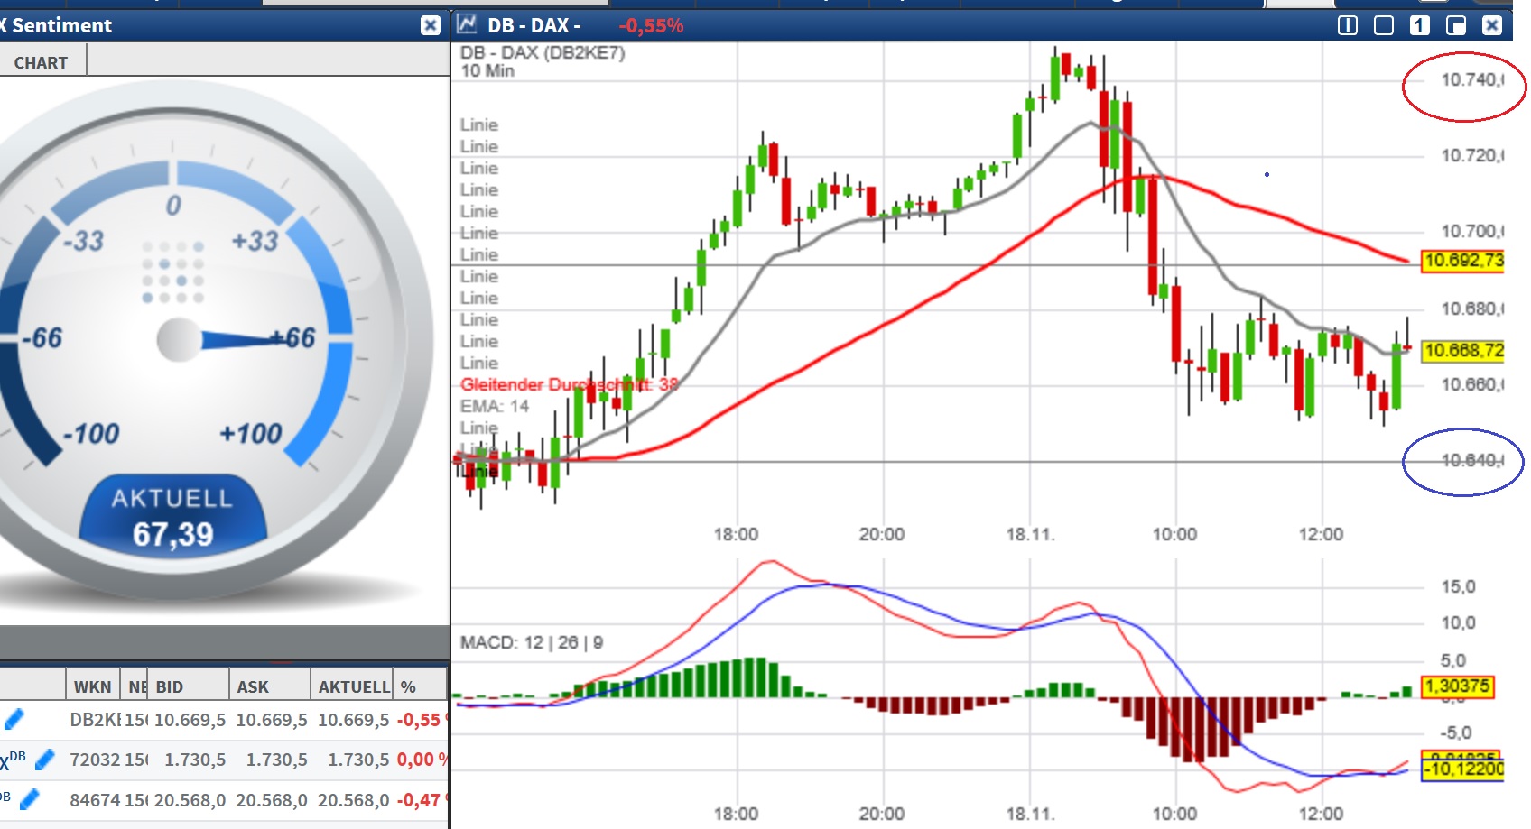This screenshot has height=829, width=1531.
Task: Click the detach-window icon in chart titlebar
Action: tap(1454, 26)
